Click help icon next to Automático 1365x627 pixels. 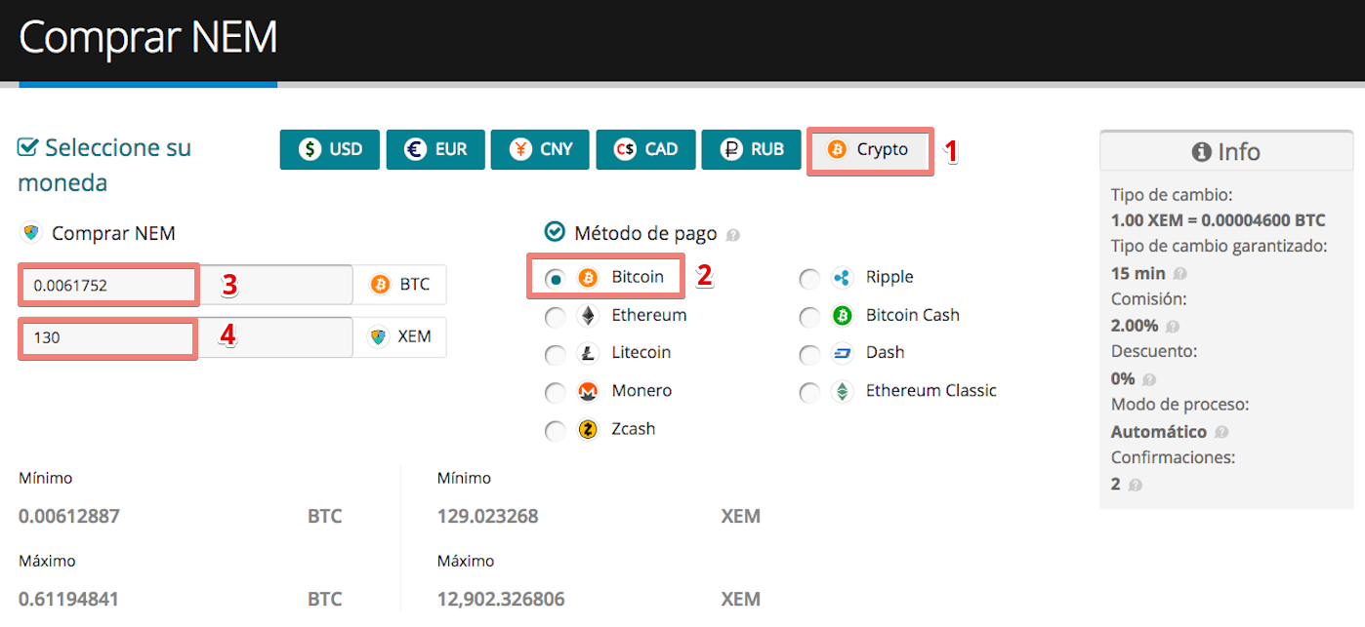point(1222,432)
